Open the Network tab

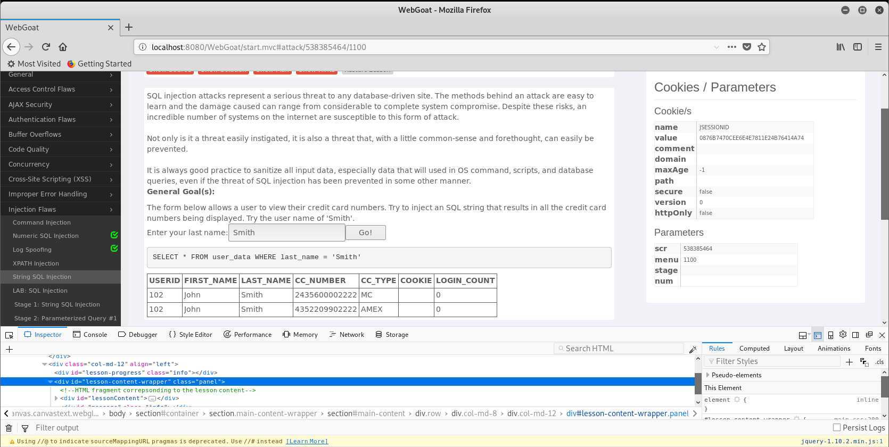coord(347,335)
